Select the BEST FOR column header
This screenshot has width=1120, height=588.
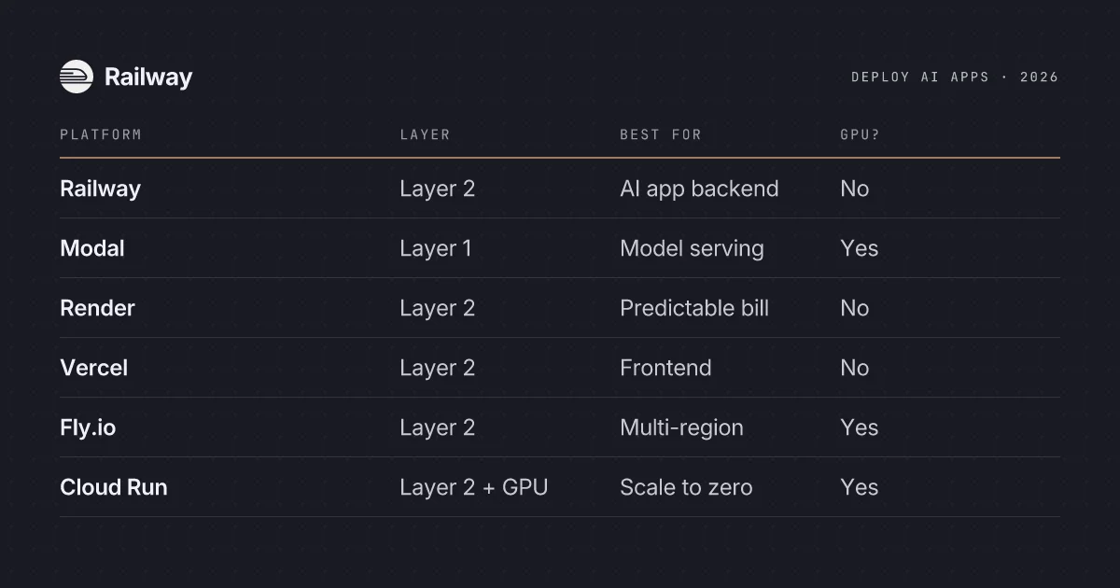pyautogui.click(x=661, y=134)
